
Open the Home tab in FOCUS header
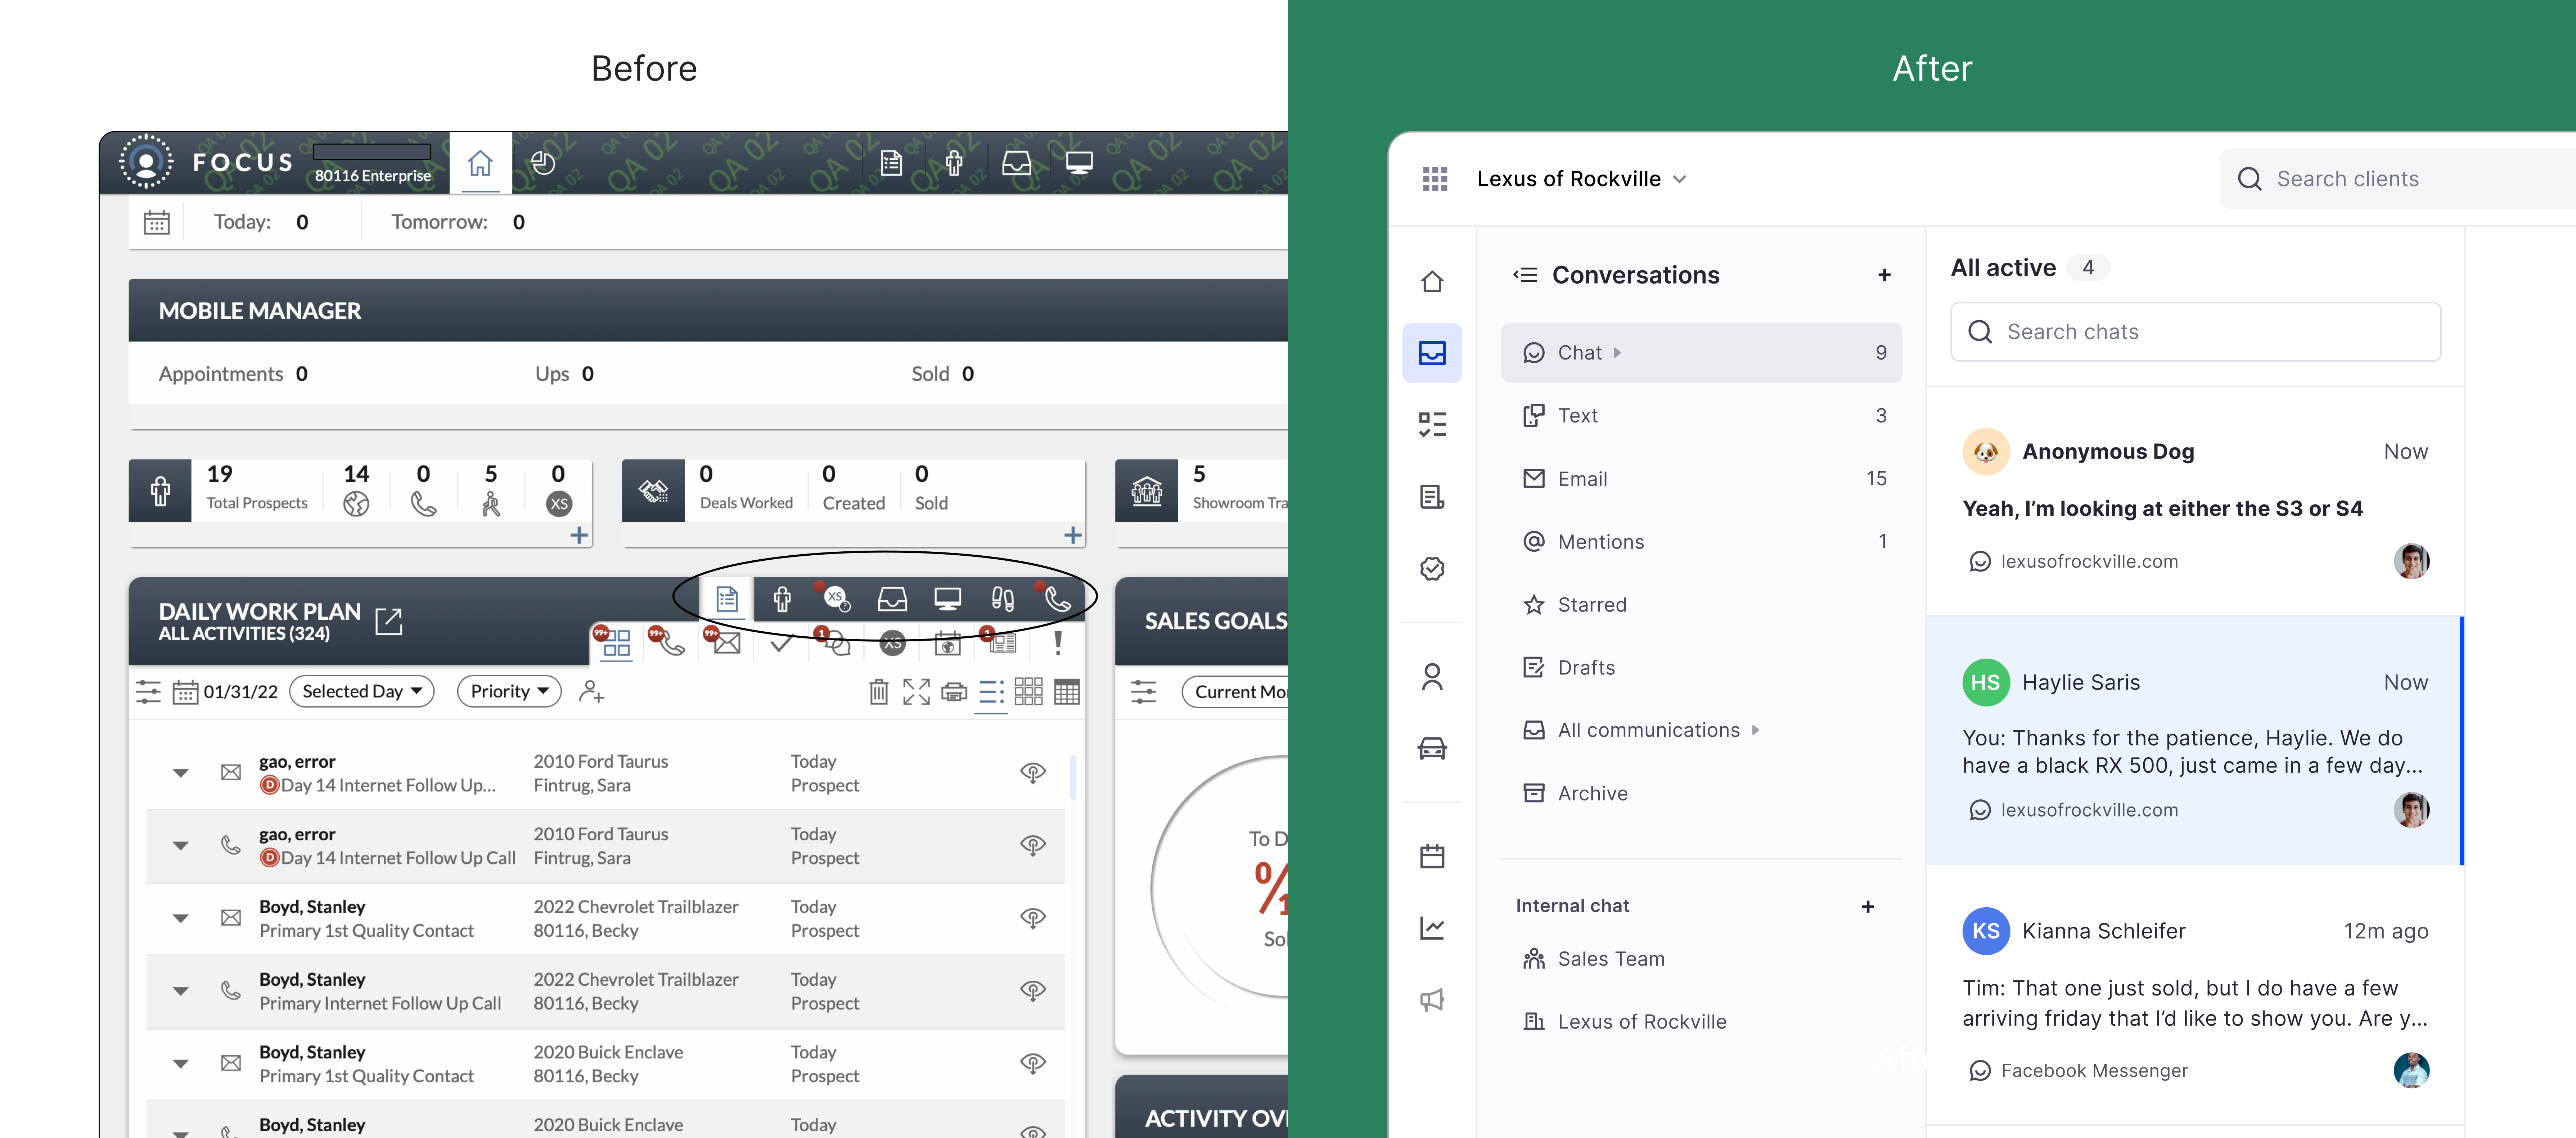480,163
